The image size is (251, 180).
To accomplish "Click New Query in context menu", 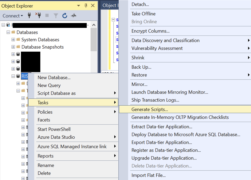I will [x=49, y=85].
